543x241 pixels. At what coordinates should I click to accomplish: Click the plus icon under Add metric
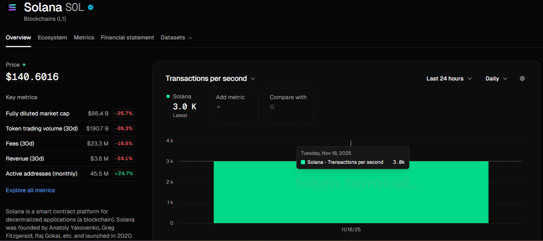(219, 107)
